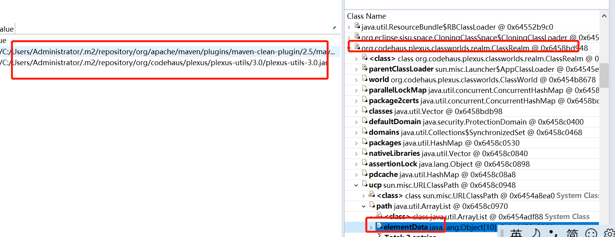Expand the package2certs node

point(356,101)
